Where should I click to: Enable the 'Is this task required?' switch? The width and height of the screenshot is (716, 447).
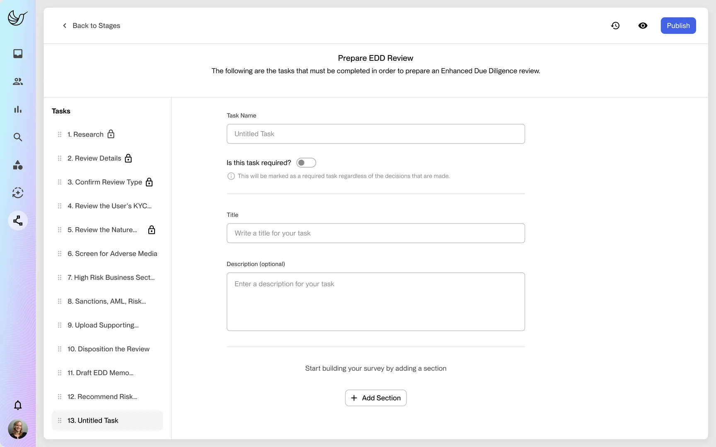(x=306, y=163)
